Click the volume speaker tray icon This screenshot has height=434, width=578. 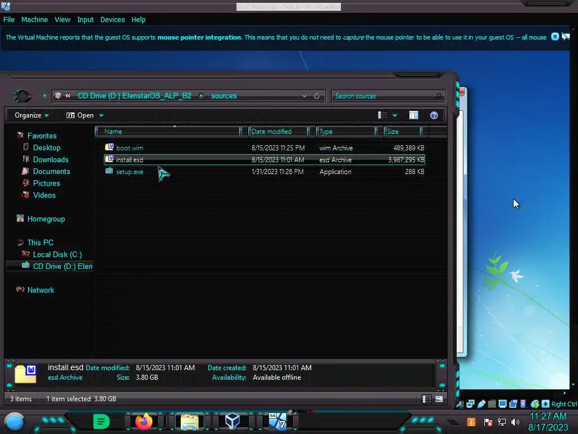(x=515, y=422)
